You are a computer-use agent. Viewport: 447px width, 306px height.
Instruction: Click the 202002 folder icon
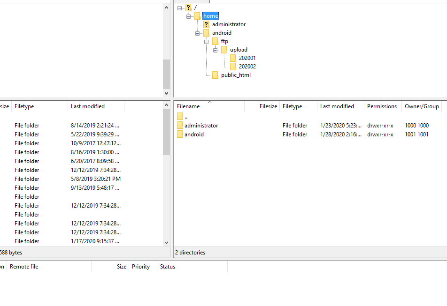pyautogui.click(x=233, y=67)
